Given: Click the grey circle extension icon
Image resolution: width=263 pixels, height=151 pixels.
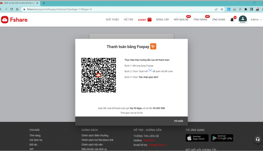Looking at the screenshot, I should click(235, 9).
